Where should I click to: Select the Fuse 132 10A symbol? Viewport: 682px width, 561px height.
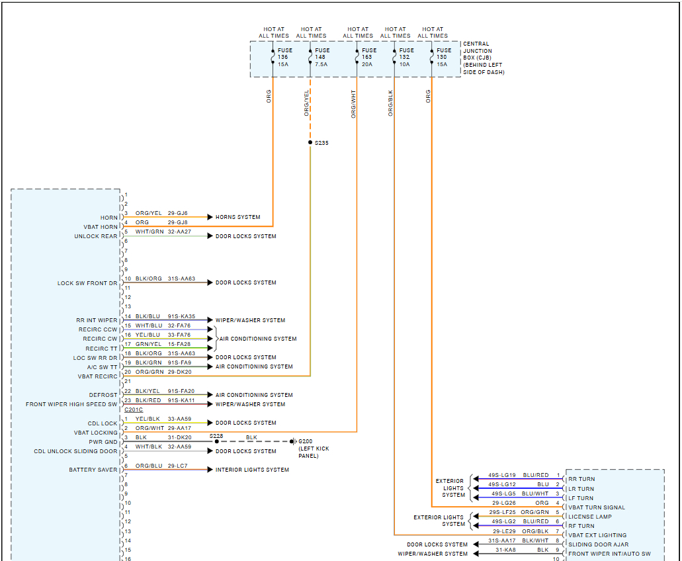click(394, 56)
